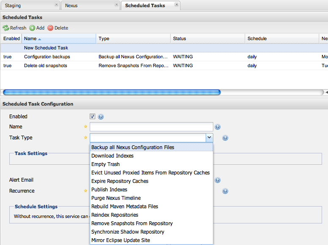The image size is (328, 245).
Task: Click daily schedule of Configuration backups row
Action: pos(252,57)
